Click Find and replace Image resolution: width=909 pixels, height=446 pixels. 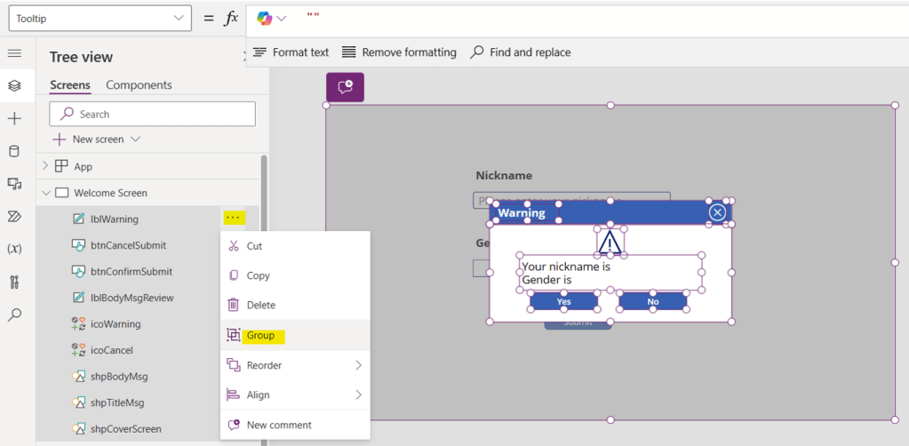[x=521, y=52]
